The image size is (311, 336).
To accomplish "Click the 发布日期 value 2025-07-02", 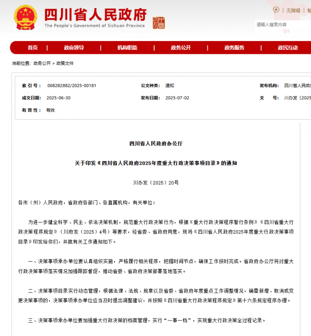I will click(x=177, y=98).
